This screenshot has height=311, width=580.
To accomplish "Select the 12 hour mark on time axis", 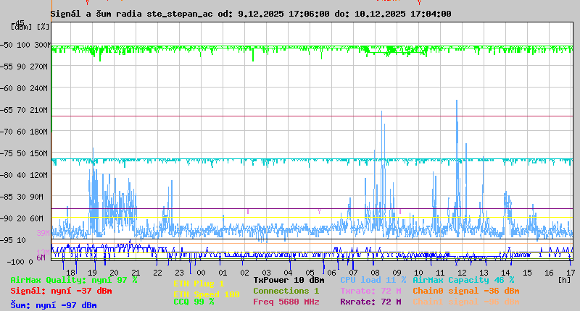I will tap(462, 272).
